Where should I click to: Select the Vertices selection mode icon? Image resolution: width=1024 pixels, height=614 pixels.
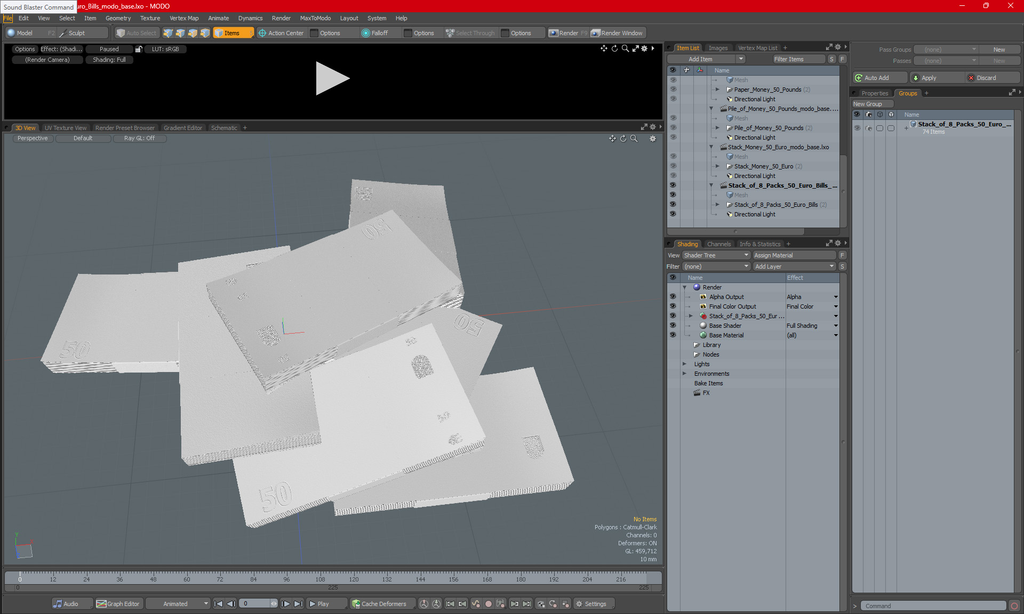[x=168, y=33]
